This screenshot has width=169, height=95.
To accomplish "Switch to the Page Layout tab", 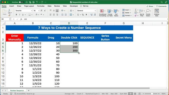I will point(29,6).
